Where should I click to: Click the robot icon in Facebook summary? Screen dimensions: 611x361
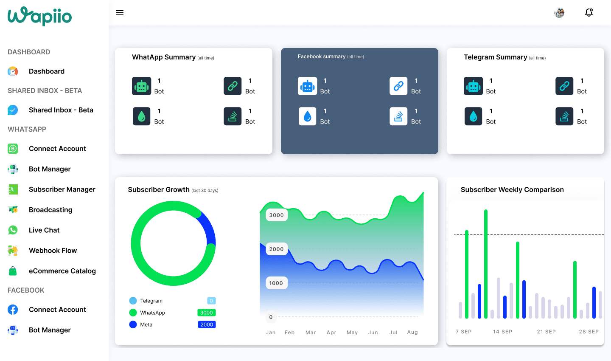pyautogui.click(x=307, y=86)
